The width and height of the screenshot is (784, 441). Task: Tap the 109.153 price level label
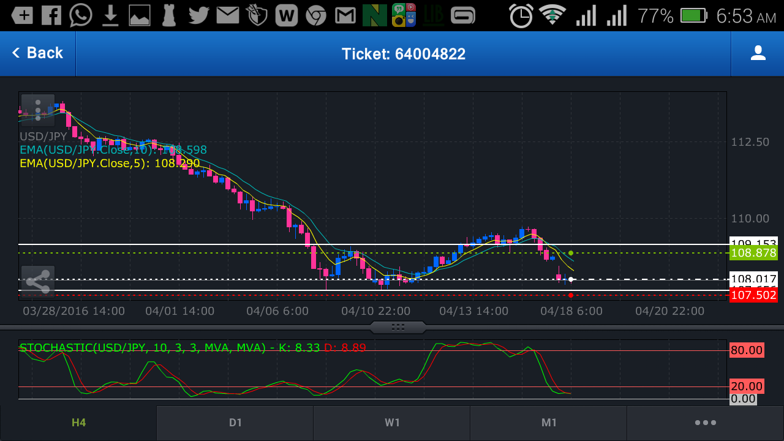pyautogui.click(x=753, y=242)
